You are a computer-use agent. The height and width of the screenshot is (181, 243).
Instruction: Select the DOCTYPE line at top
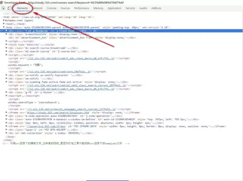pos(9,14)
